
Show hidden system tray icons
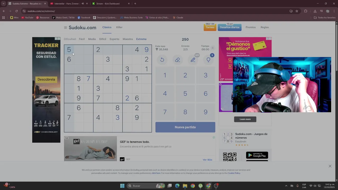tap(286, 186)
